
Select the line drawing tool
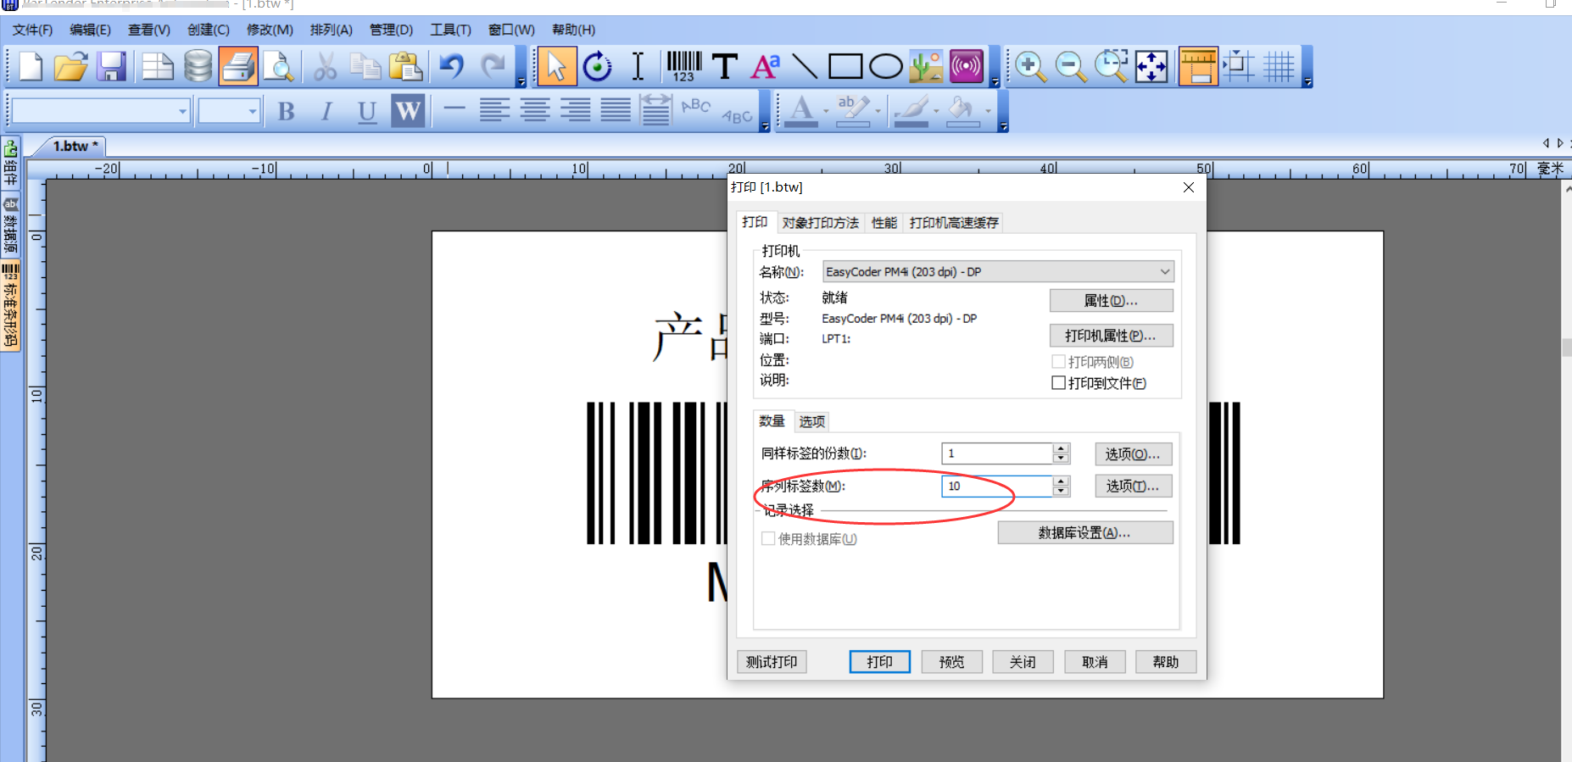[804, 66]
